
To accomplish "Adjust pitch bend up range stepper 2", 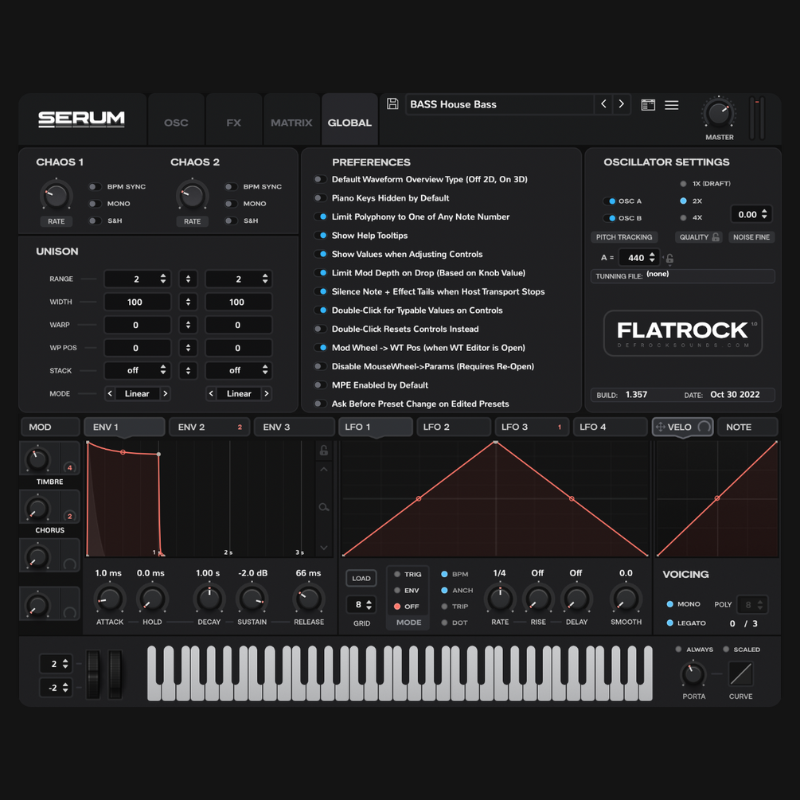I will 64,664.
